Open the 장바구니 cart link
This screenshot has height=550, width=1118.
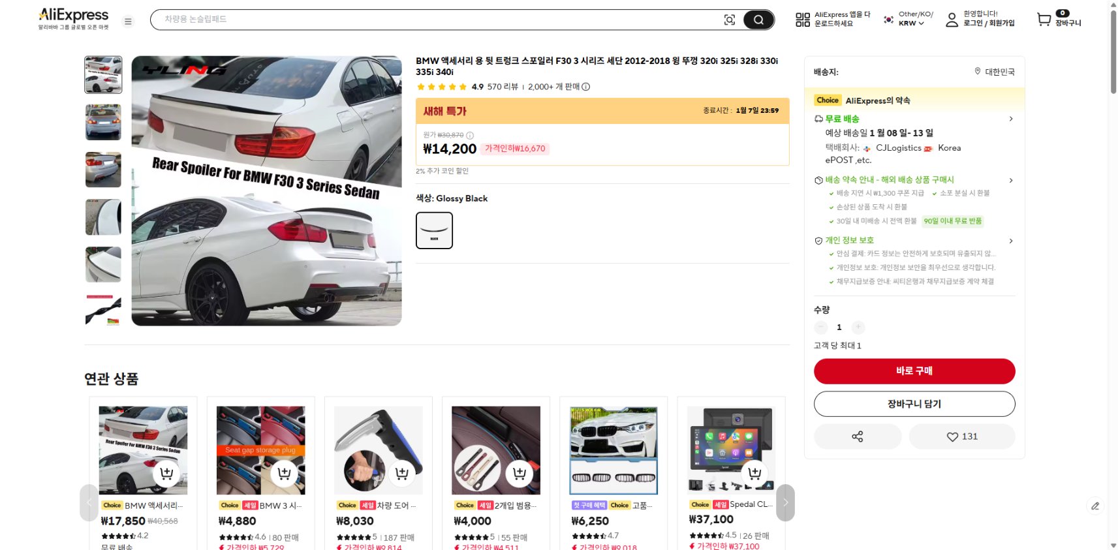(1068, 23)
